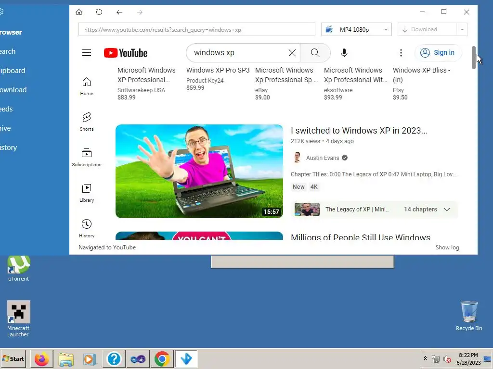Click the show desktop monitor icon
Image resolution: width=493 pixels, height=369 pixels.
487,359
